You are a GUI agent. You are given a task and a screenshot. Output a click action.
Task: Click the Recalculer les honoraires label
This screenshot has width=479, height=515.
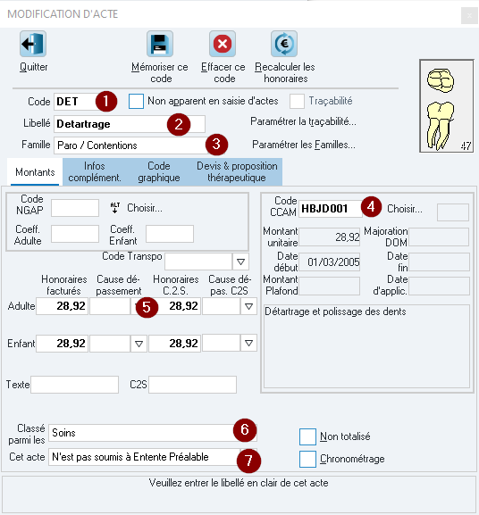(285, 73)
